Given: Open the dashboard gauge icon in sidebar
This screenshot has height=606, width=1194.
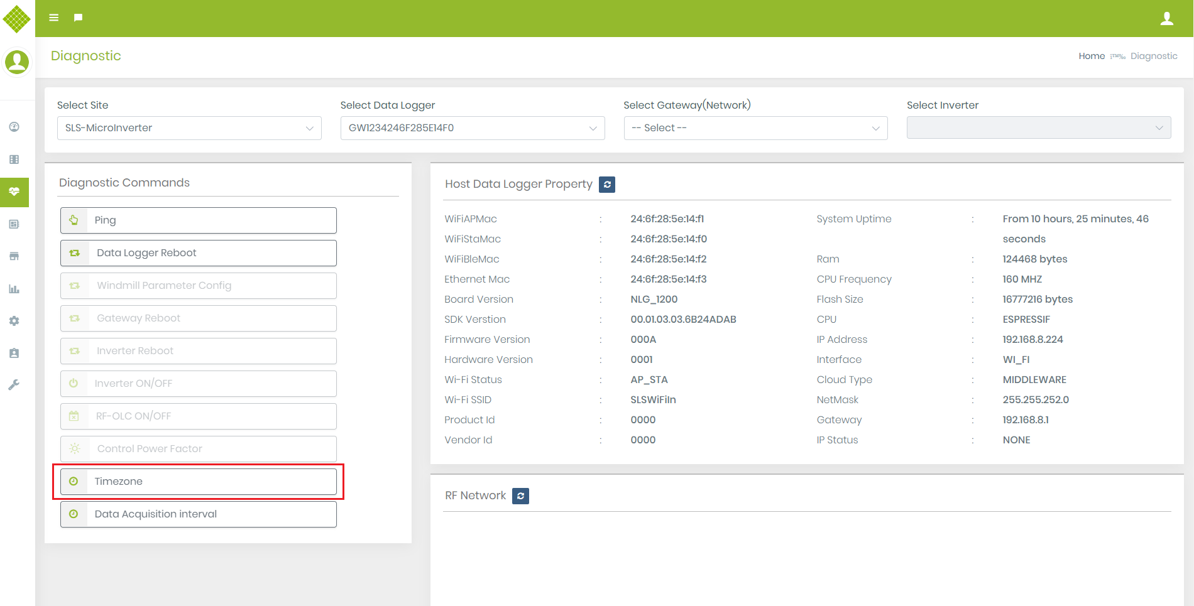Looking at the screenshot, I should 14,127.
